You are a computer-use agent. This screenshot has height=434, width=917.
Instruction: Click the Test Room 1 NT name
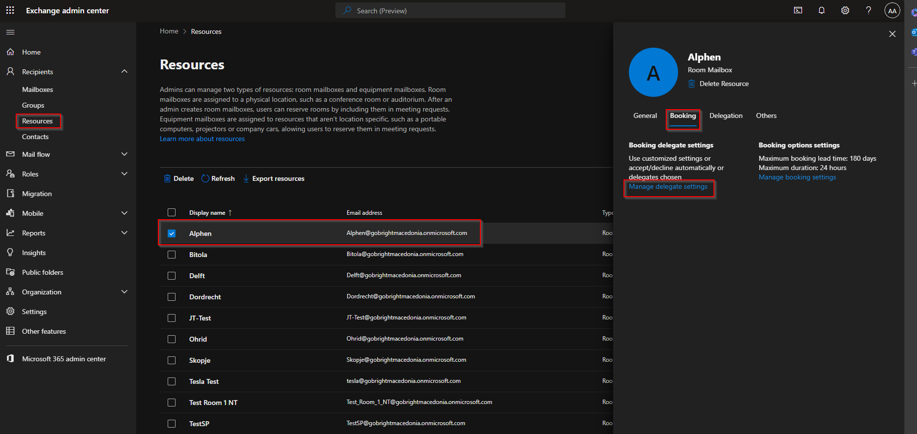pyautogui.click(x=213, y=403)
